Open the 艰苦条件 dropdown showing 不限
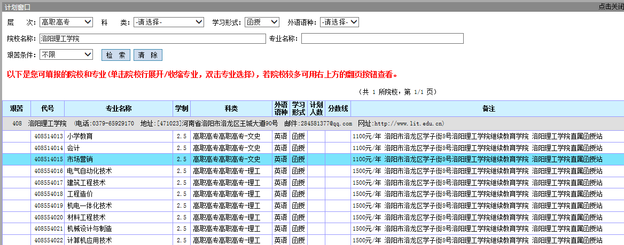The image size is (624, 245). 66,54
